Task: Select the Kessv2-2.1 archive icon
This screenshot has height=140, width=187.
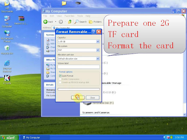Action: [x=21, y=20]
